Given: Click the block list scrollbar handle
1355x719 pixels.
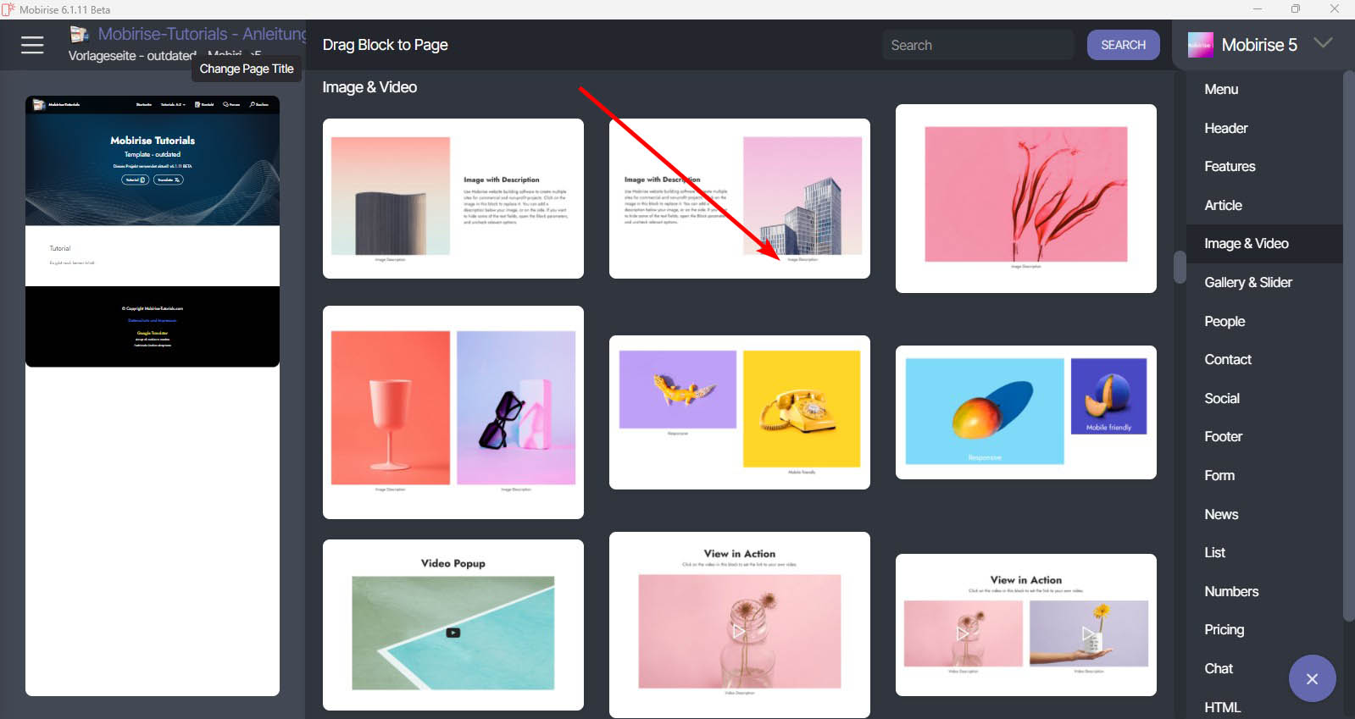Looking at the screenshot, I should tap(1180, 268).
